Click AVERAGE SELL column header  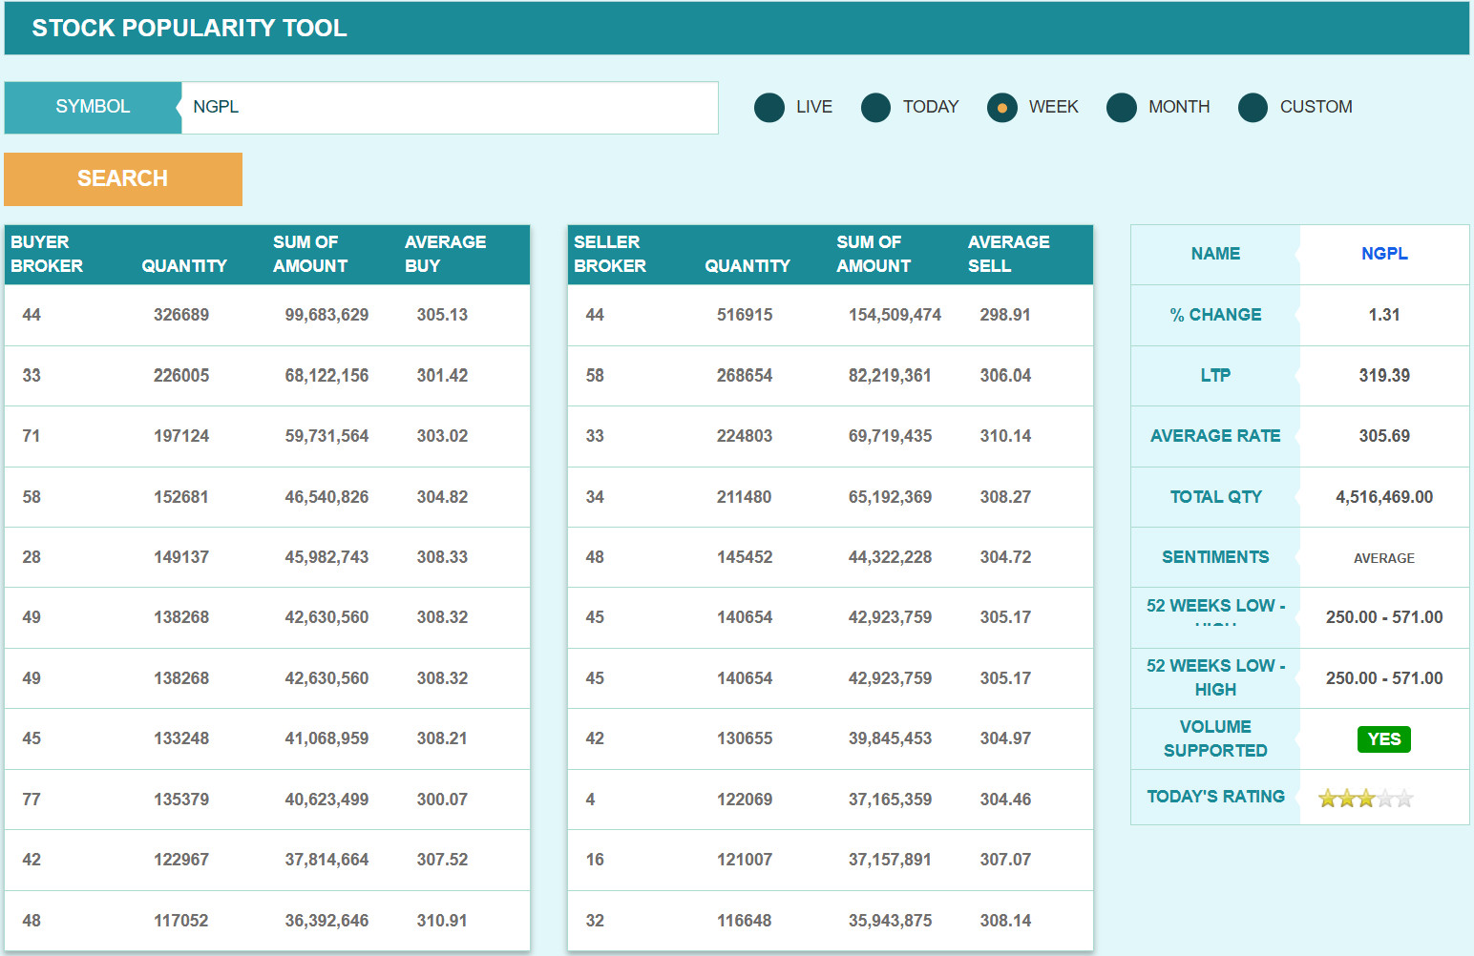(1008, 254)
